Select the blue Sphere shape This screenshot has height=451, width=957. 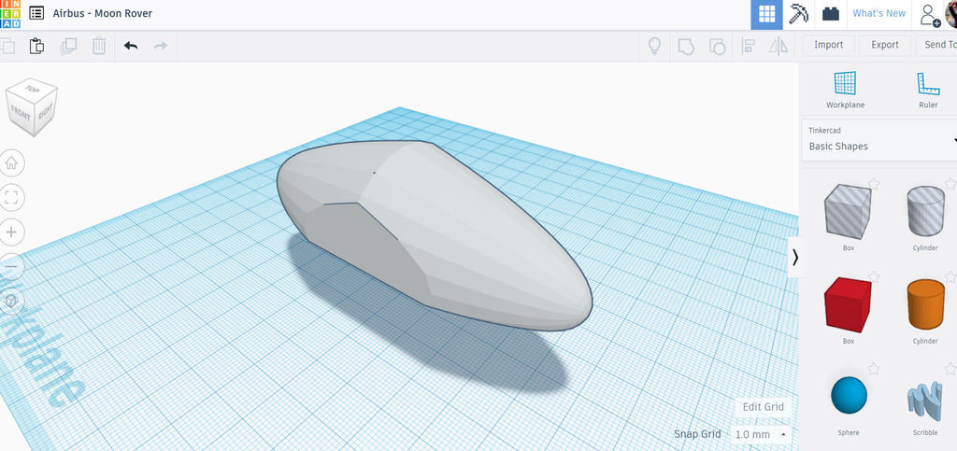pyautogui.click(x=849, y=395)
